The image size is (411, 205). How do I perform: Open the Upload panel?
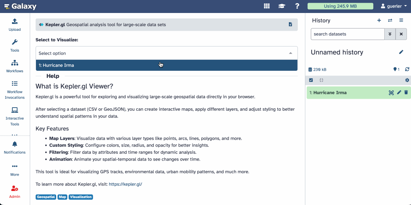pos(15,25)
